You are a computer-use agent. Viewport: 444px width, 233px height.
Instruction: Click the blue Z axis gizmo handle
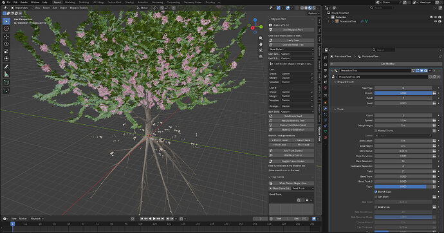click(x=255, y=20)
